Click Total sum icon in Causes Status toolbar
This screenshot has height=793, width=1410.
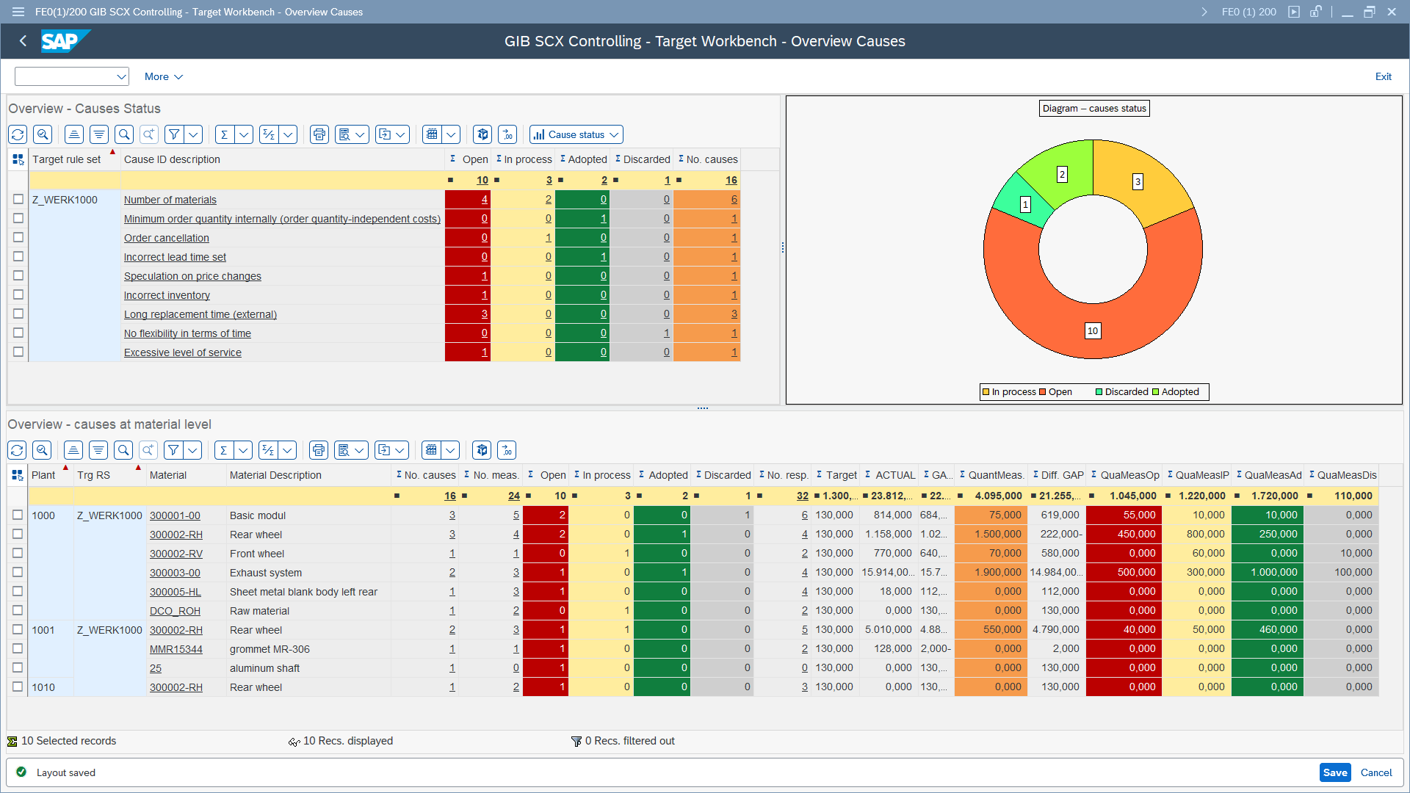click(224, 134)
